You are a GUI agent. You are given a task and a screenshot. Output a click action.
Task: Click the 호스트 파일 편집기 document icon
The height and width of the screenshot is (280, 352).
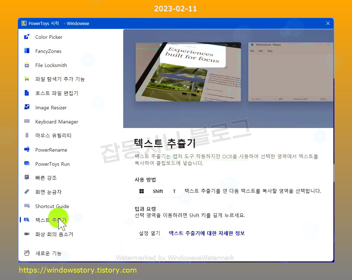tap(27, 93)
